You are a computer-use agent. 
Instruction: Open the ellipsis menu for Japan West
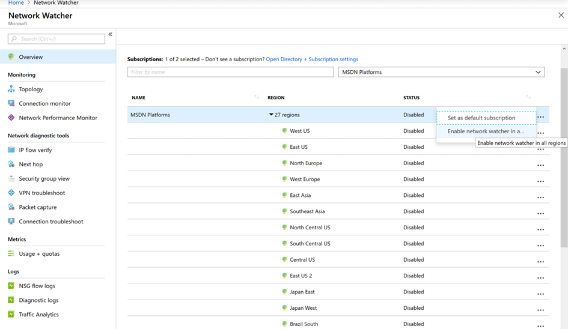point(540,310)
